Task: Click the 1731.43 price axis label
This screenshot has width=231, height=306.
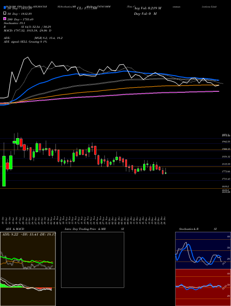Action: [x=226, y=179]
